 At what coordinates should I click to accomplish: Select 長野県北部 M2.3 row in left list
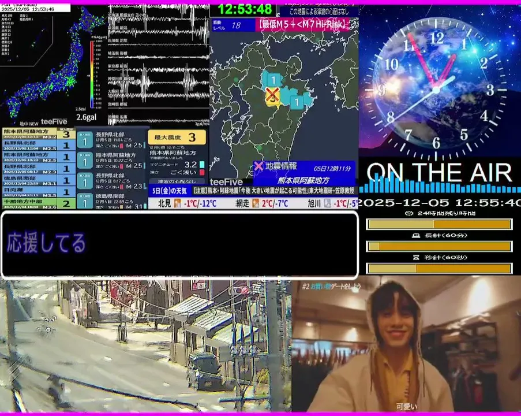[39, 168]
